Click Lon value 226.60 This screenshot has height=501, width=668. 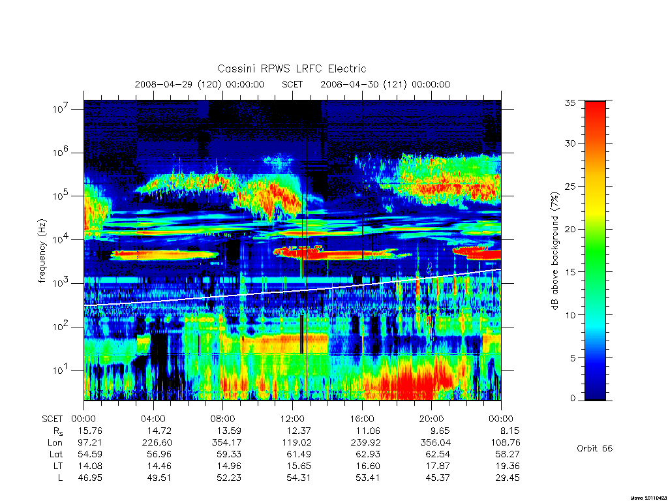[157, 442]
